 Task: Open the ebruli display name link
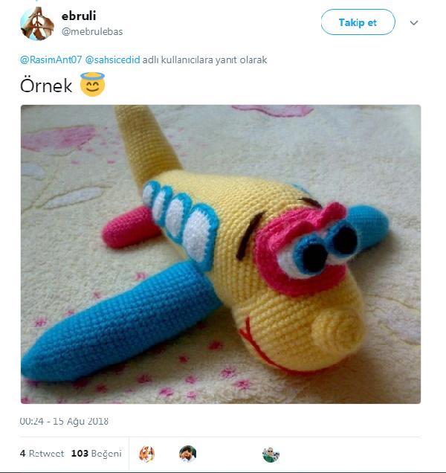[x=79, y=16]
